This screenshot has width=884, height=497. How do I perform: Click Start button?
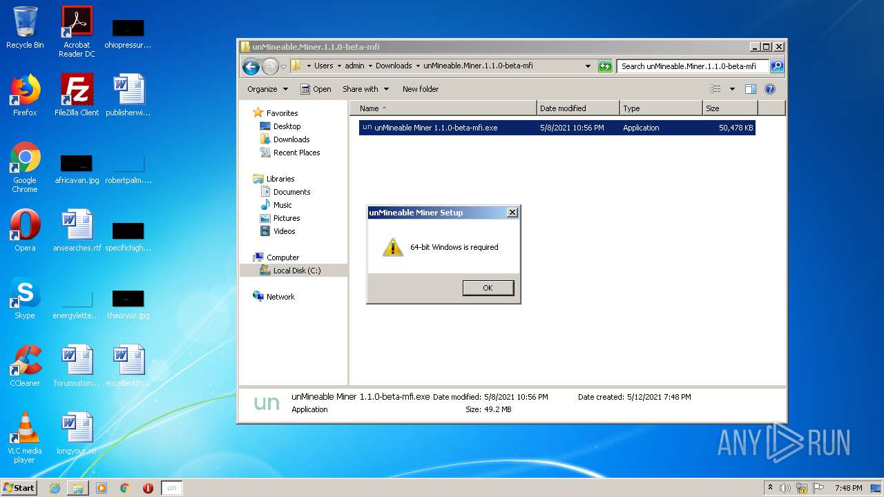(19, 488)
